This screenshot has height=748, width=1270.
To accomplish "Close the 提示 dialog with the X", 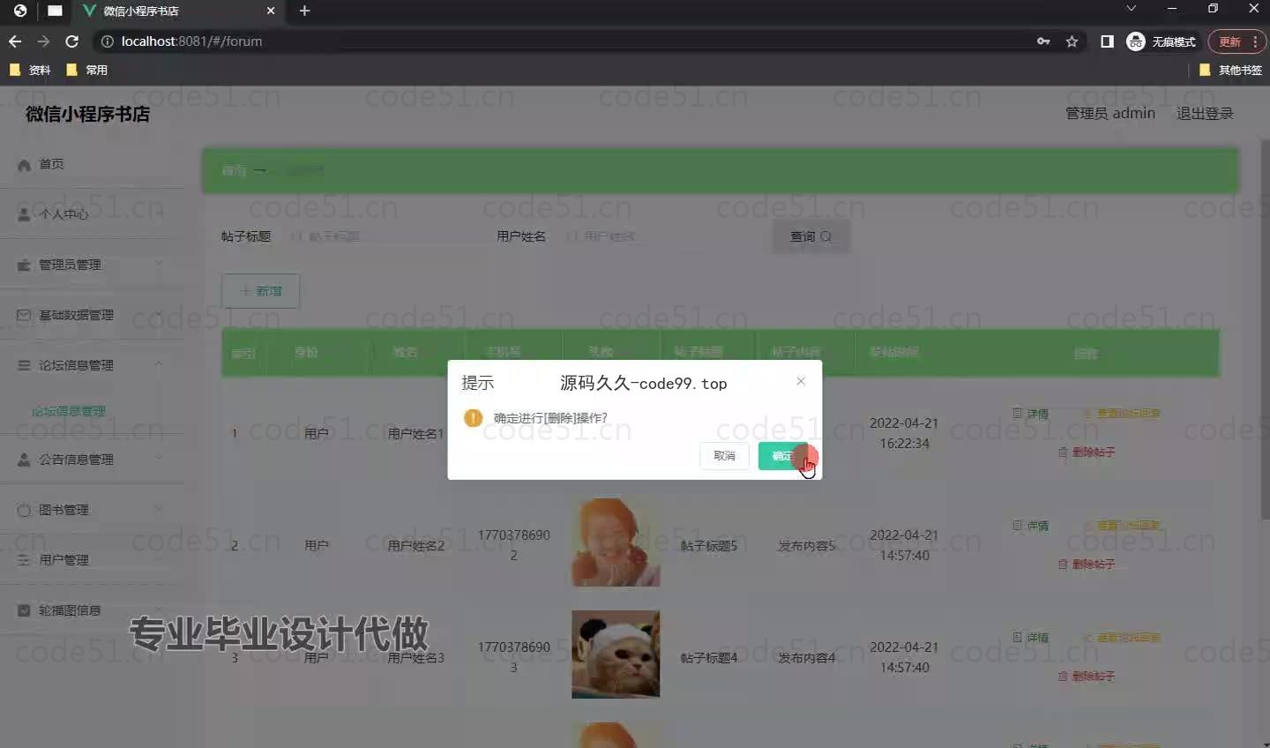I will tap(801, 381).
